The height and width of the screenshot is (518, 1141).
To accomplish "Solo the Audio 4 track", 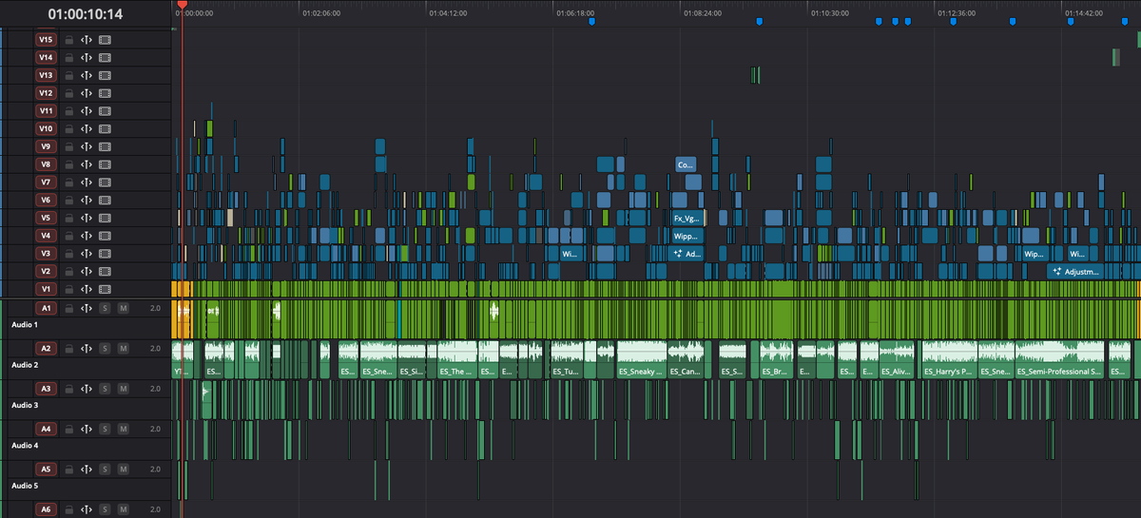I will pos(105,429).
